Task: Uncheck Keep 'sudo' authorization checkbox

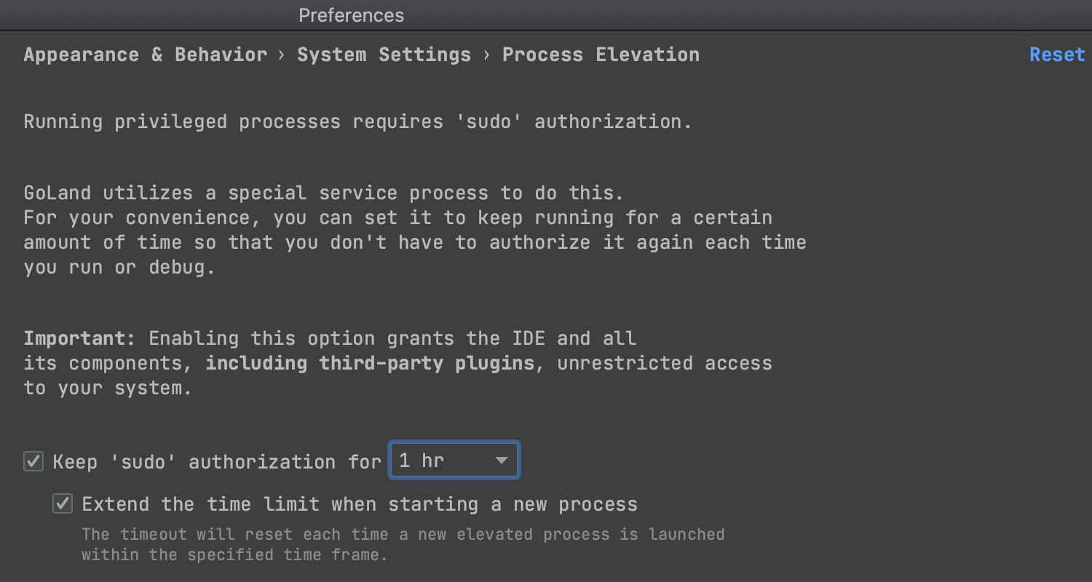Action: click(x=33, y=461)
